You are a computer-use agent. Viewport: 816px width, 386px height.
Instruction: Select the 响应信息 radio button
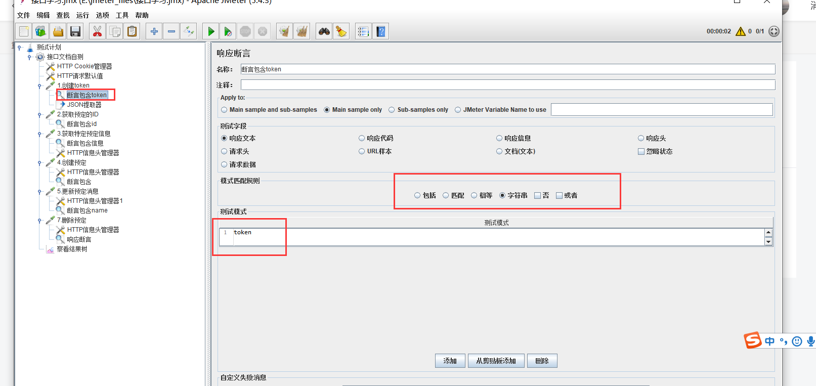click(x=513, y=138)
